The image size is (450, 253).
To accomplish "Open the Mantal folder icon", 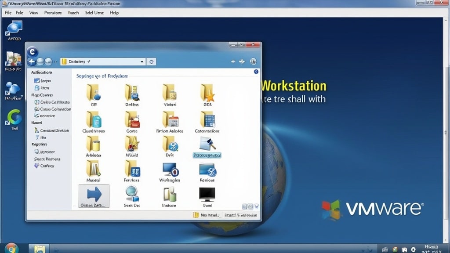I will coord(94,168).
